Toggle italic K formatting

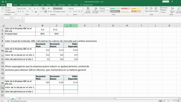(21, 11)
